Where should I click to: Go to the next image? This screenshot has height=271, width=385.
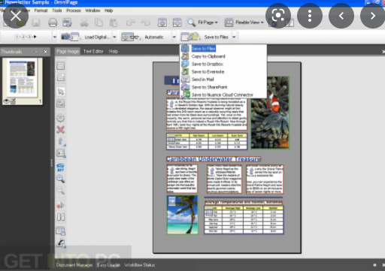(373, 16)
